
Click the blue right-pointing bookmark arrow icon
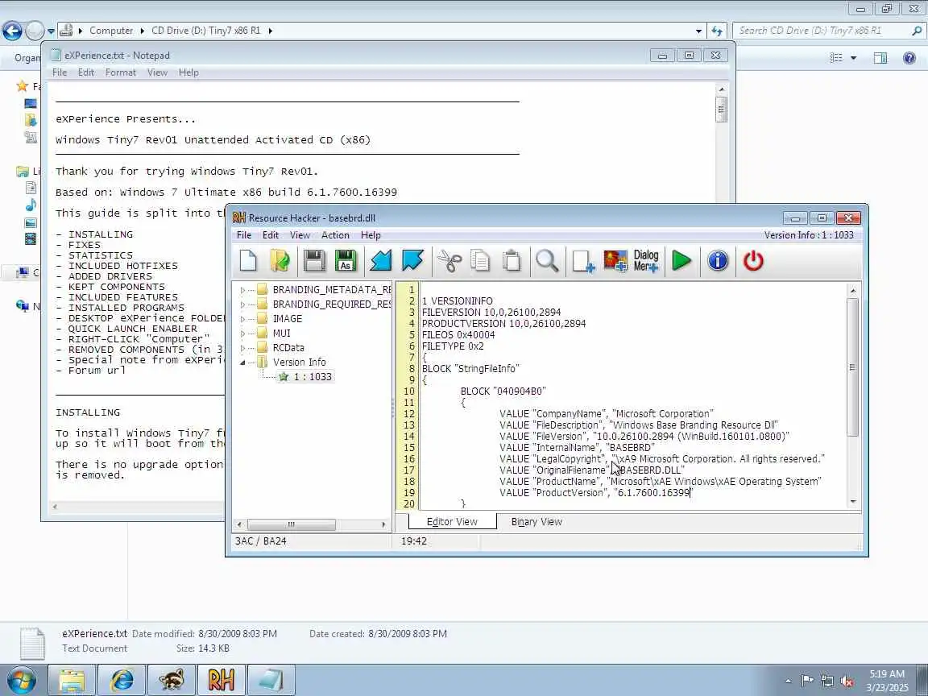point(412,261)
